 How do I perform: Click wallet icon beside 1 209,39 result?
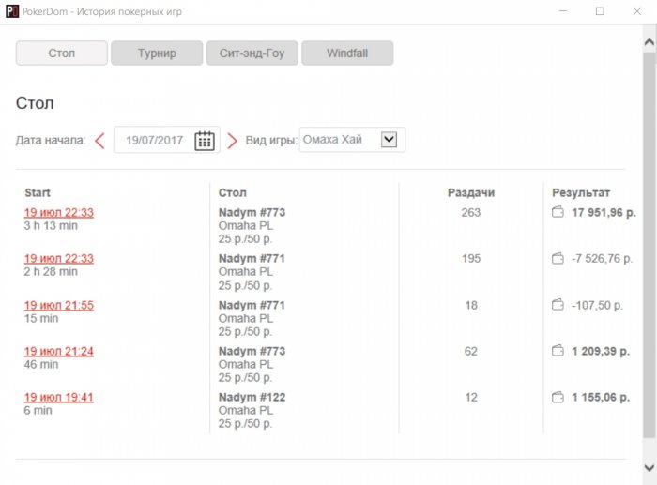click(558, 351)
